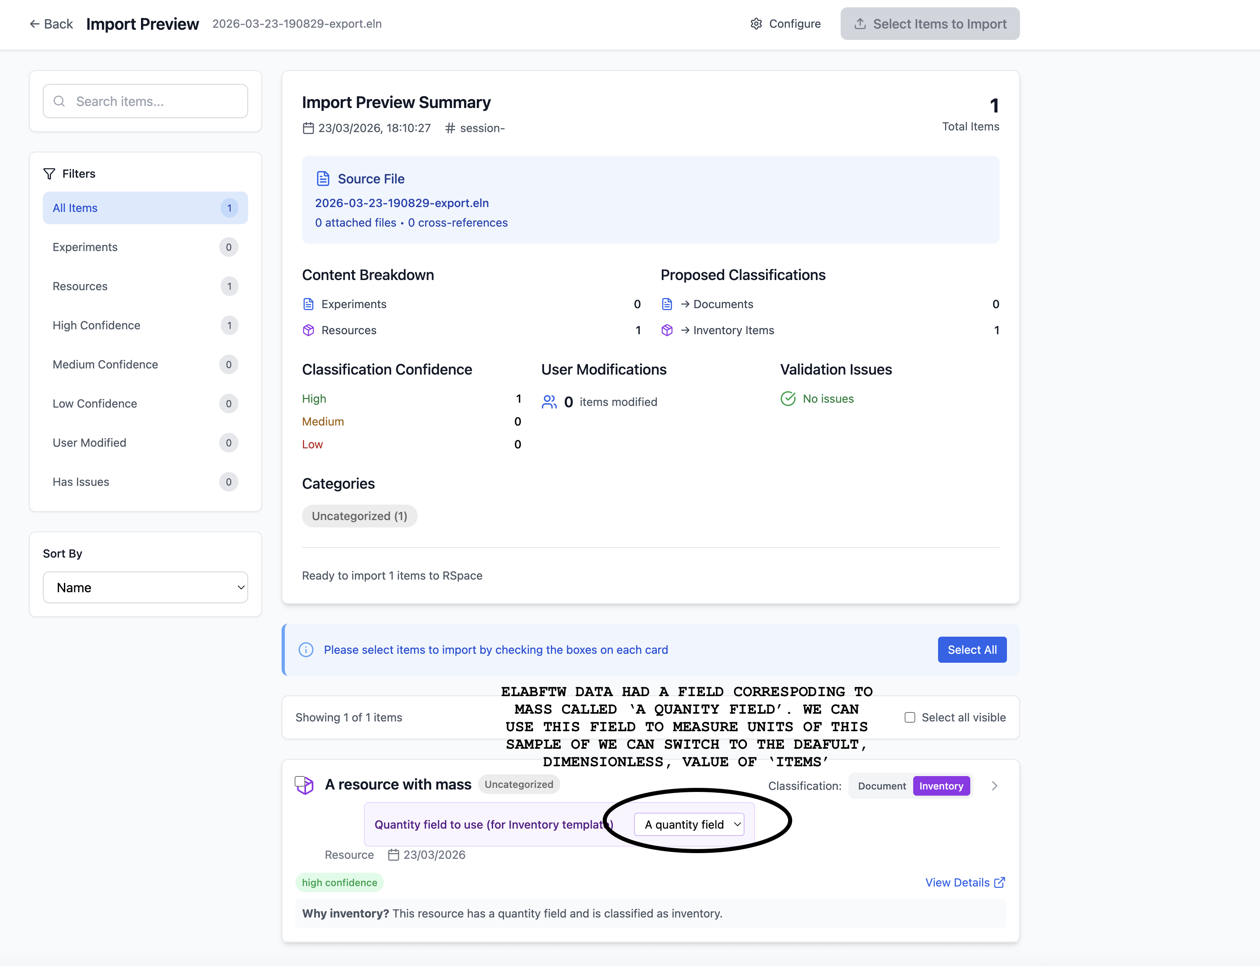1260x966 pixels.
Task: Click the Filters funnel icon
Action: (49, 174)
